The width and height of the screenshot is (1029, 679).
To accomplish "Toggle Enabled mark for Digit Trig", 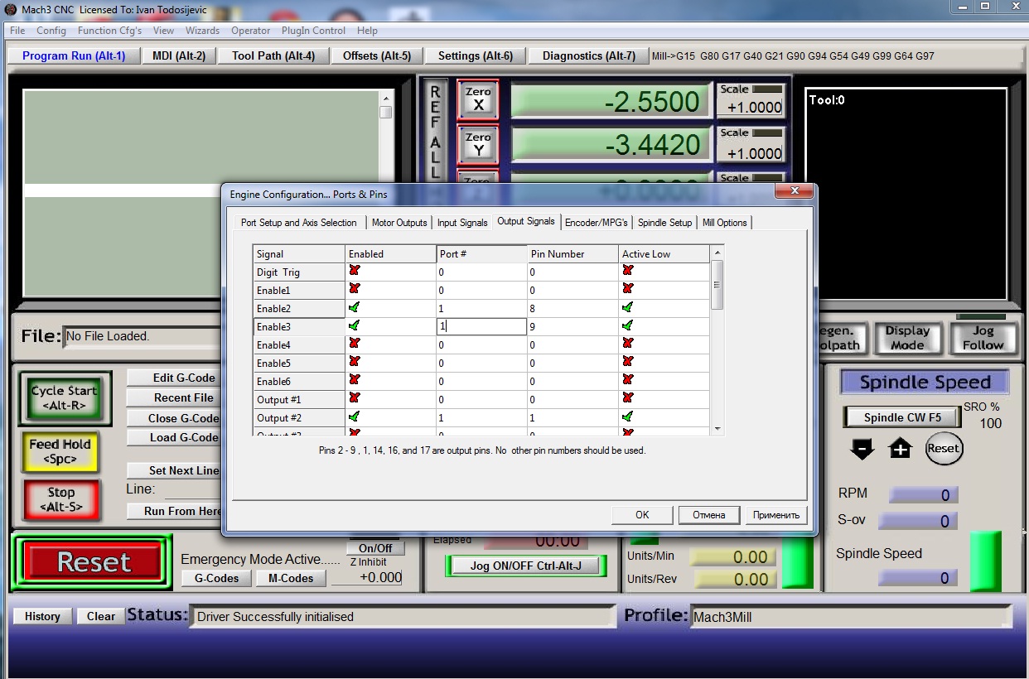I will [x=355, y=271].
